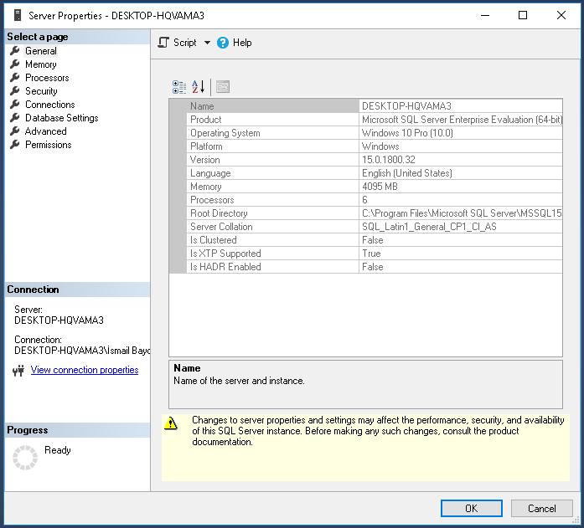This screenshot has width=584, height=528.
Task: Click the Ready progress spinner
Action: coord(25,458)
